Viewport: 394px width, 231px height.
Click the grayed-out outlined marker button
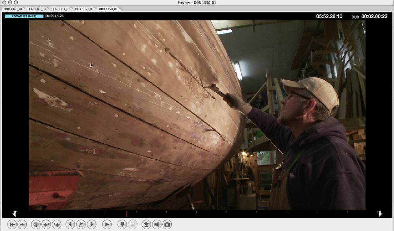click(132, 224)
